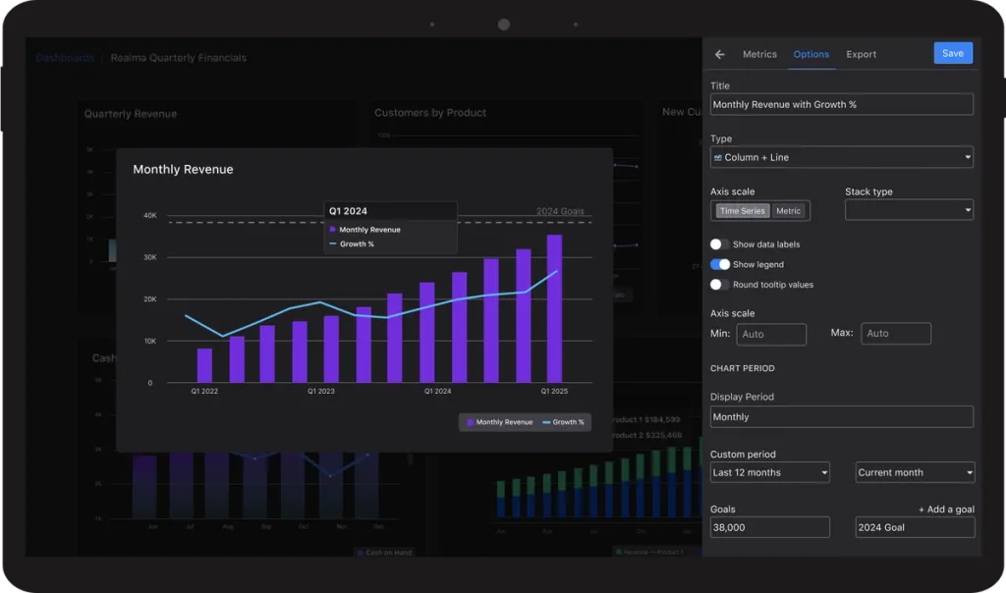Click the 40K y-axis label

point(150,215)
